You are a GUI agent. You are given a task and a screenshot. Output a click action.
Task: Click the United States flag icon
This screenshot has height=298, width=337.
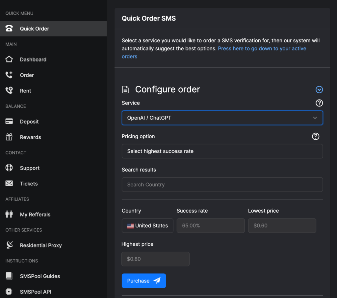click(130, 226)
